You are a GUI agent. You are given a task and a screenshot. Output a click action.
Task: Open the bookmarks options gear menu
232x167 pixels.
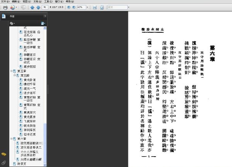click(x=12, y=23)
